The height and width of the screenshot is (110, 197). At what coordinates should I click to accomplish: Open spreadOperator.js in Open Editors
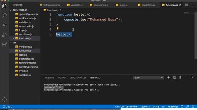pyautogui.click(x=25, y=14)
